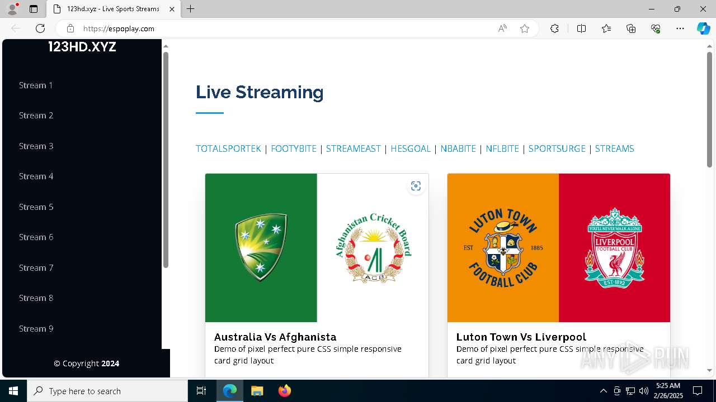This screenshot has width=716, height=402.
Task: Click the 123HD.XYZ site logo
Action: [x=82, y=47]
